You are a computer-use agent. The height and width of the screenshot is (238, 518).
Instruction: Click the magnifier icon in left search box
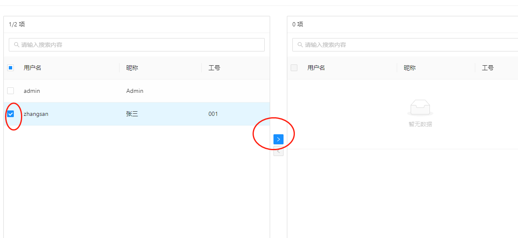coord(17,45)
